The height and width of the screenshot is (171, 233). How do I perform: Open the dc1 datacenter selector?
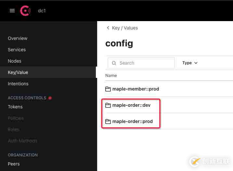click(42, 11)
